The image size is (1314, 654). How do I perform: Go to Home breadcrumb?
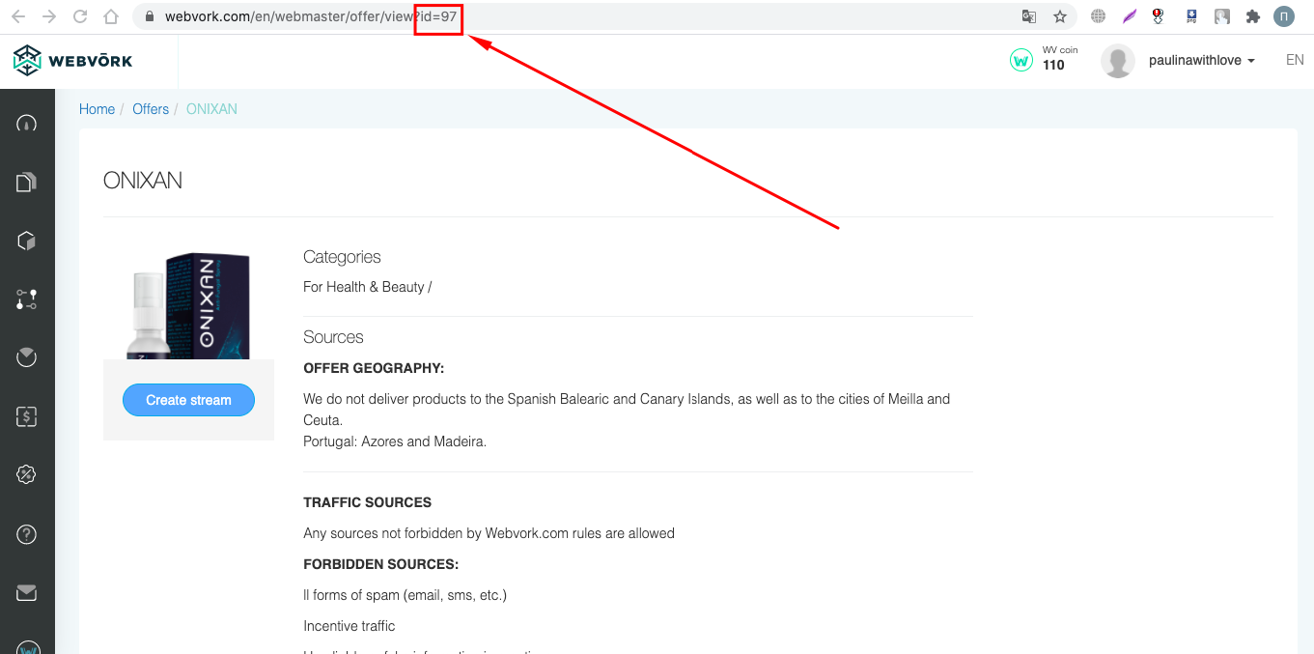97,109
